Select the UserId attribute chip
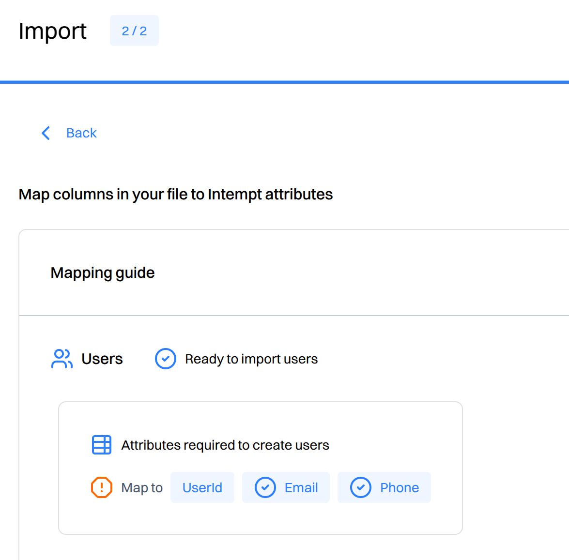This screenshot has width=569, height=560. pyautogui.click(x=202, y=487)
